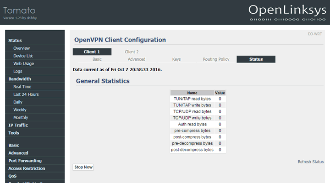Open the Overview page

(x=22, y=48)
